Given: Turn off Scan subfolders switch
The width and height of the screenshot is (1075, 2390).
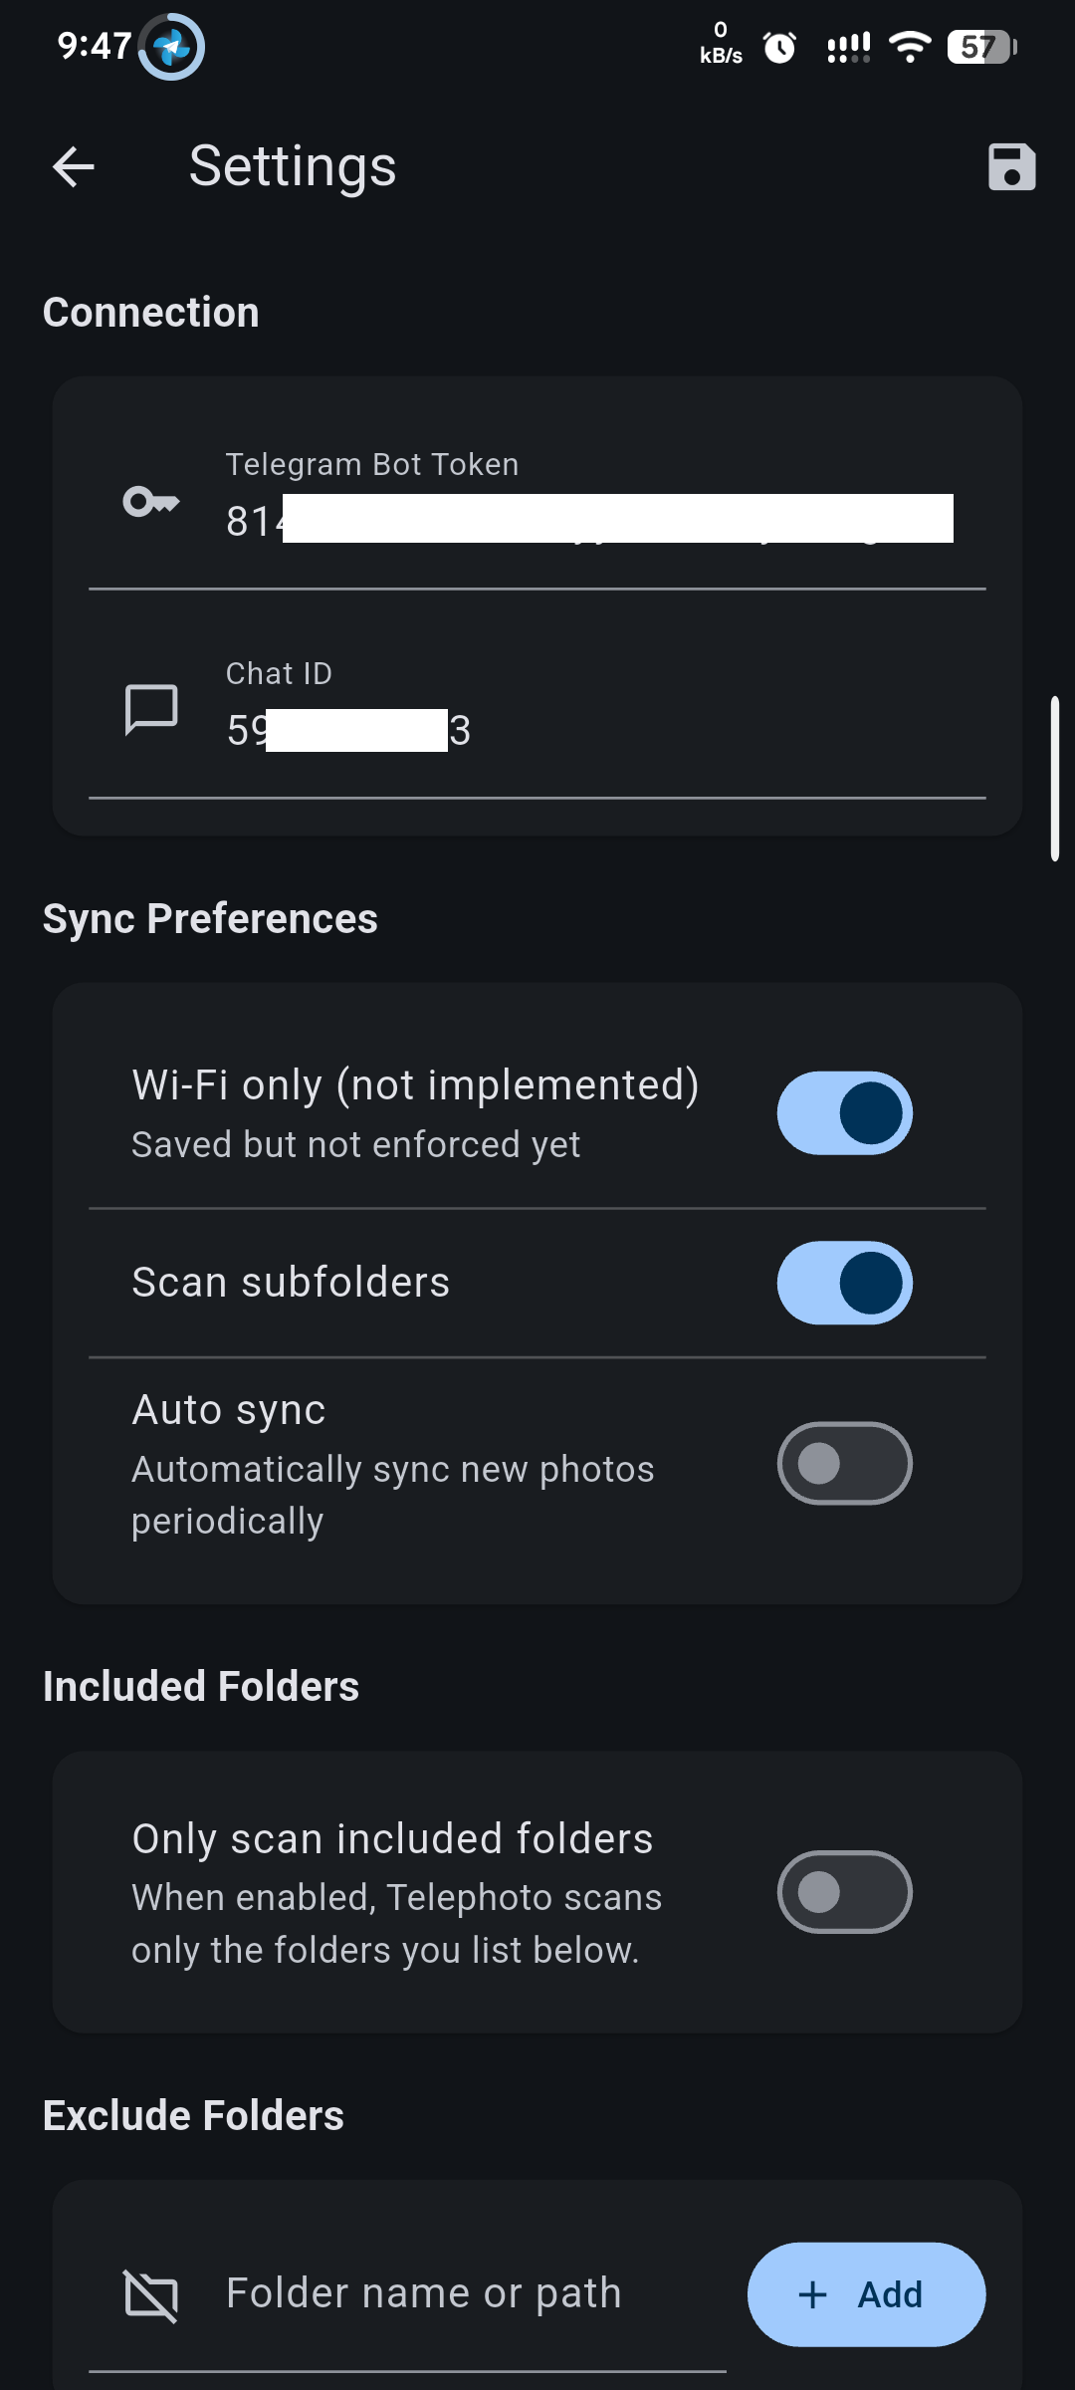Looking at the screenshot, I should pos(844,1283).
